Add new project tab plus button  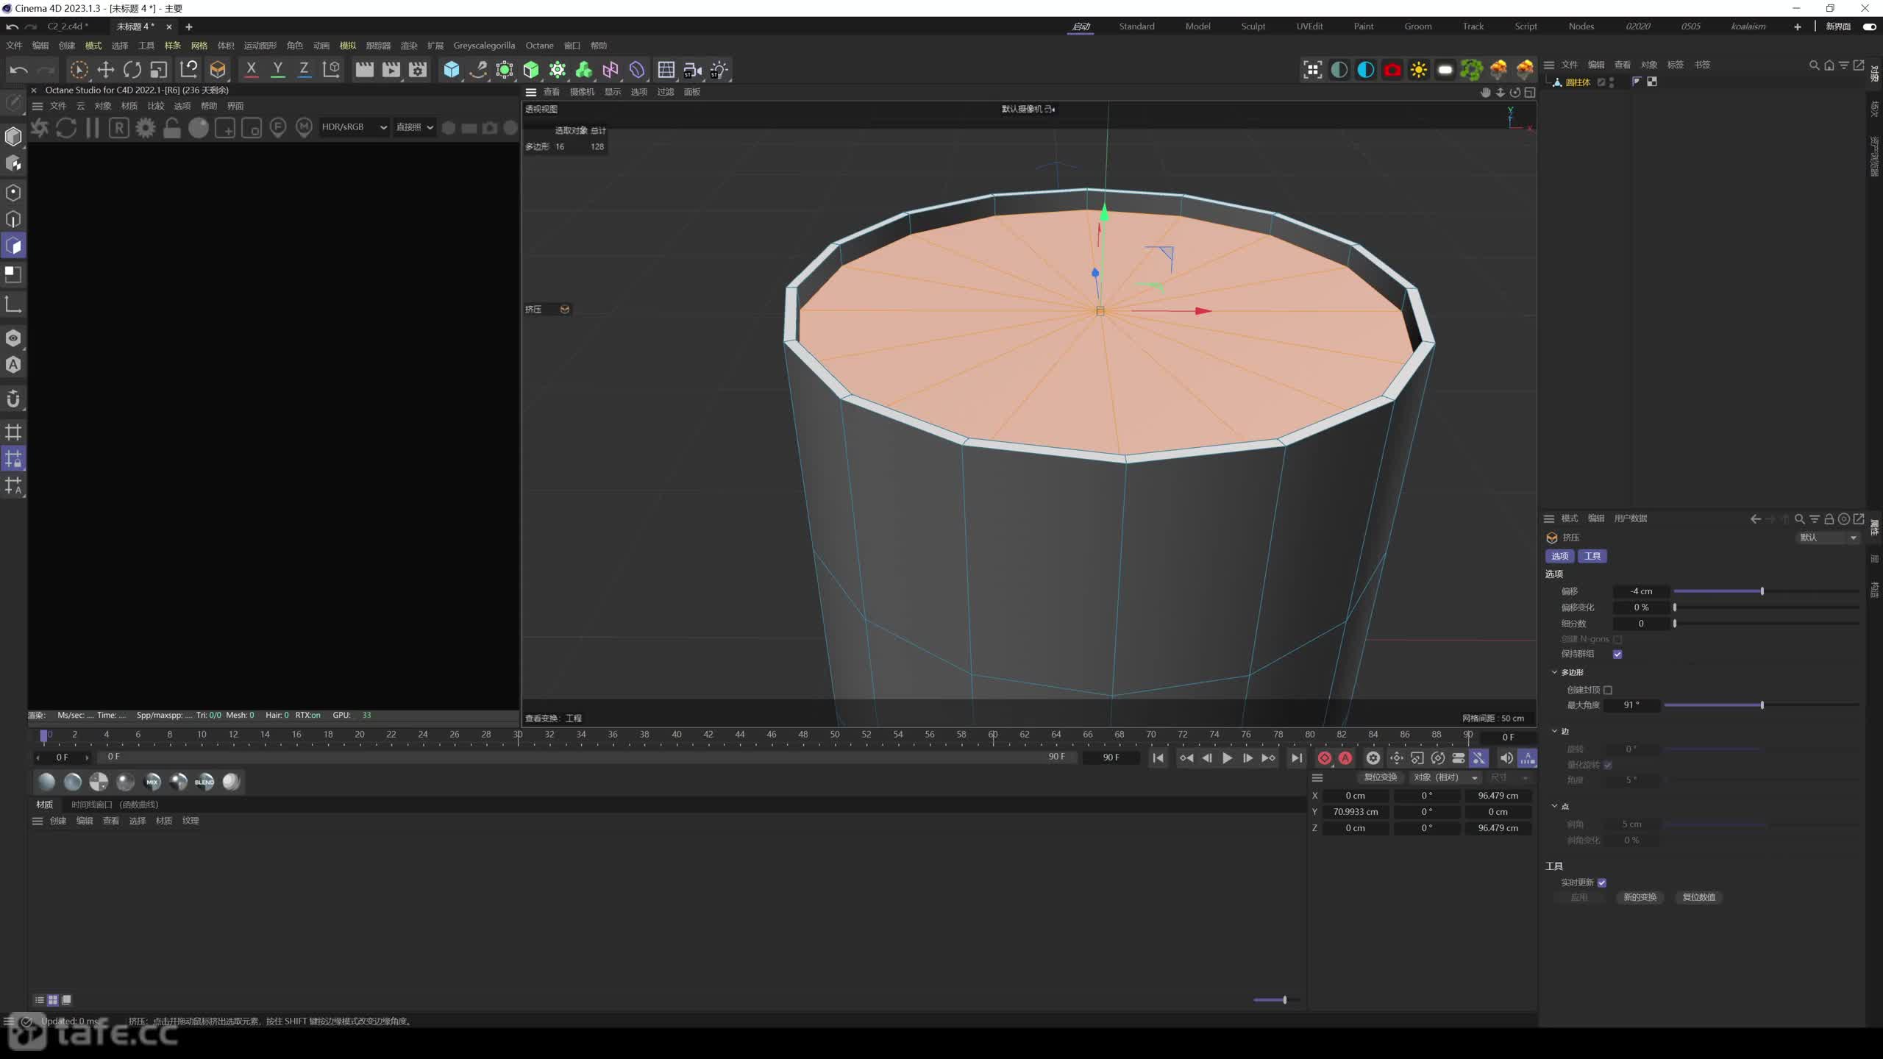pos(189,26)
